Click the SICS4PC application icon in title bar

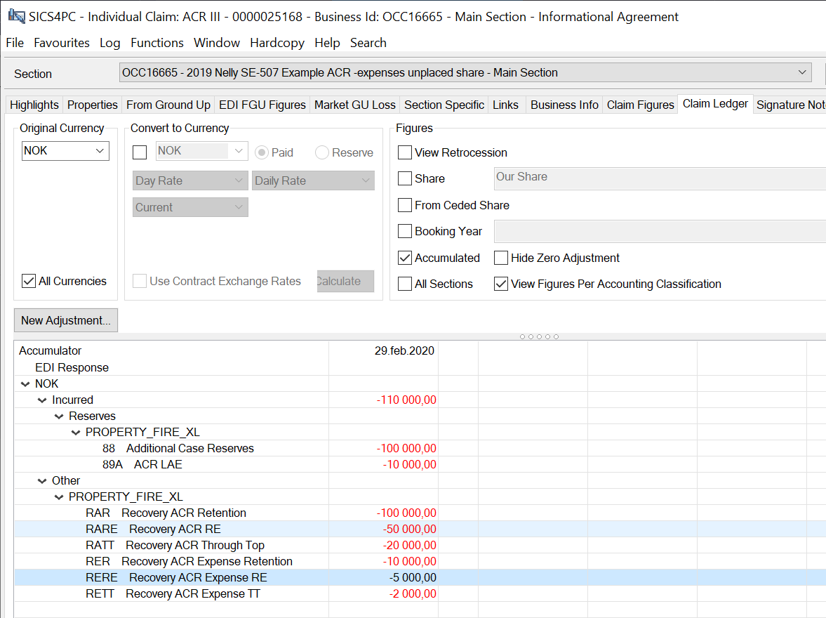pyautogui.click(x=15, y=16)
